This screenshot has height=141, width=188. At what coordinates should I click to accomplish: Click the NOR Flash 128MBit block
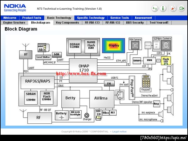47,97
